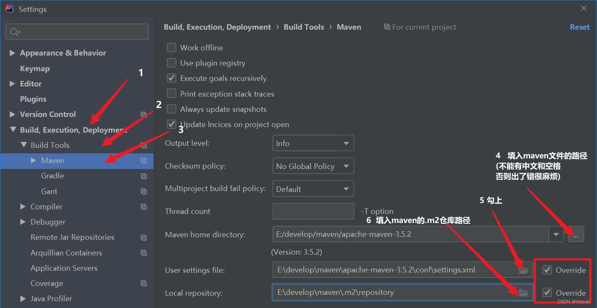Uncheck Execute goals recursively

point(171,78)
